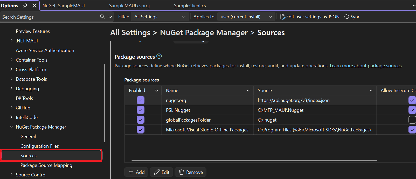Expand the Cross Platform node

[x=11, y=69]
